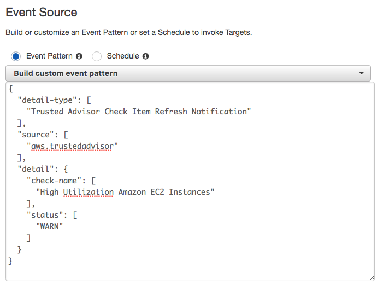Click the "aws.trustedadvisor" value

(72, 146)
